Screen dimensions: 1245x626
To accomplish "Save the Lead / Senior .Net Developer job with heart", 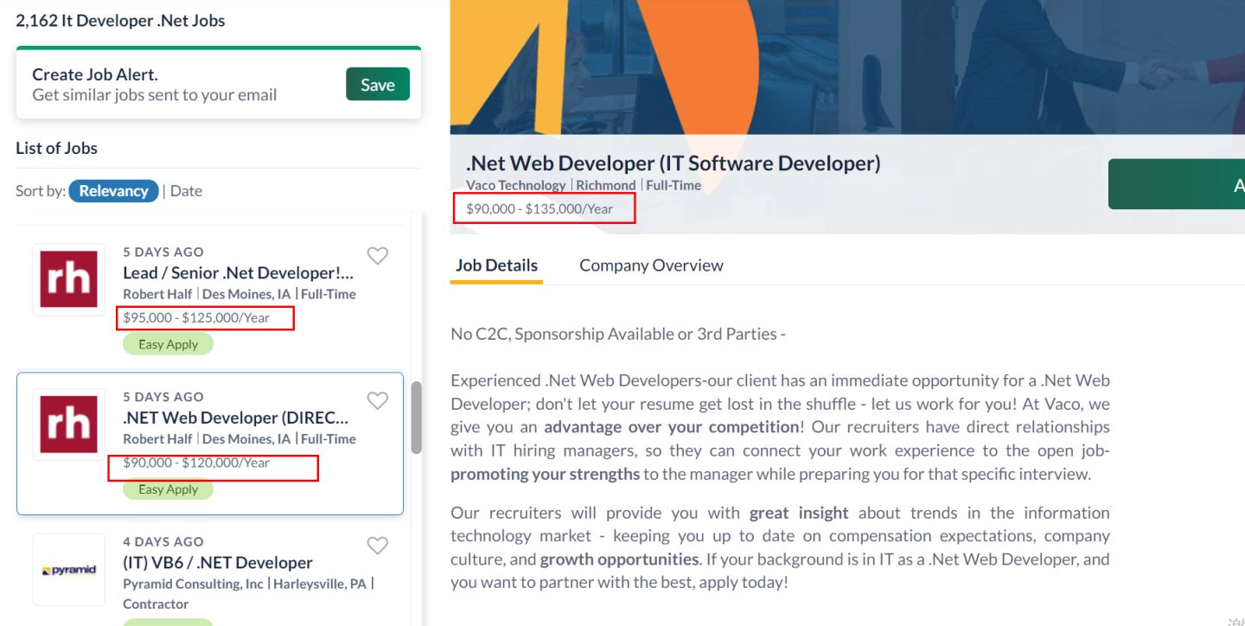I will tap(377, 256).
